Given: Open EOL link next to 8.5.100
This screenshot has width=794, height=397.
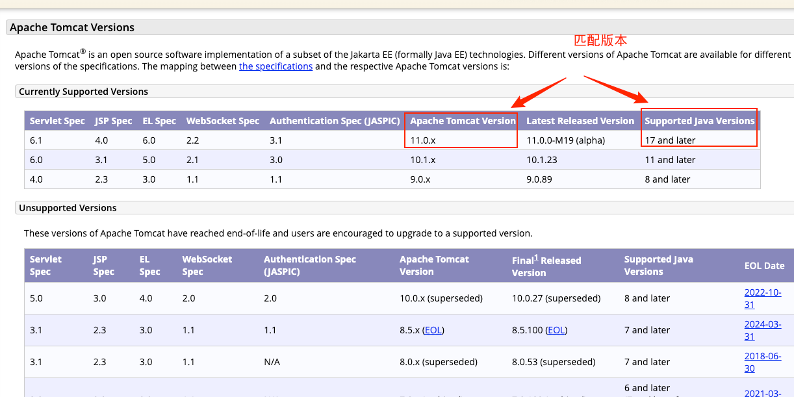Looking at the screenshot, I should (x=556, y=330).
